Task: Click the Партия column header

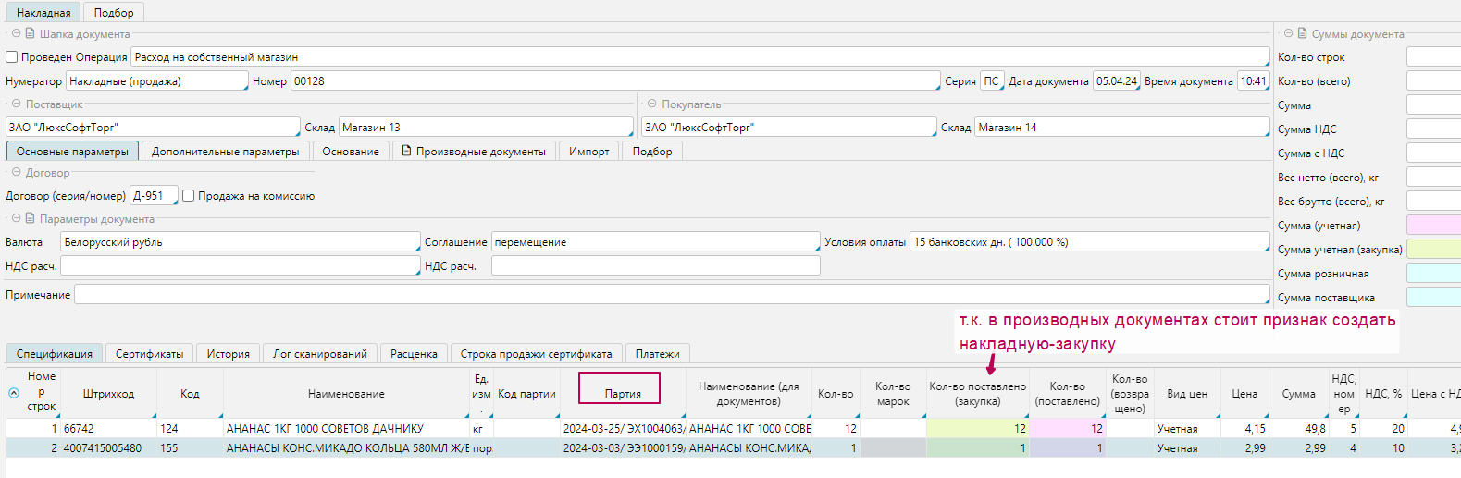Action: click(622, 393)
